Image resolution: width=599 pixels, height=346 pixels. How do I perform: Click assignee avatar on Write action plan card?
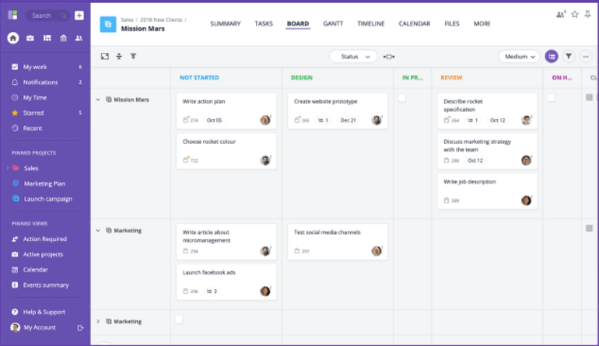(x=265, y=120)
